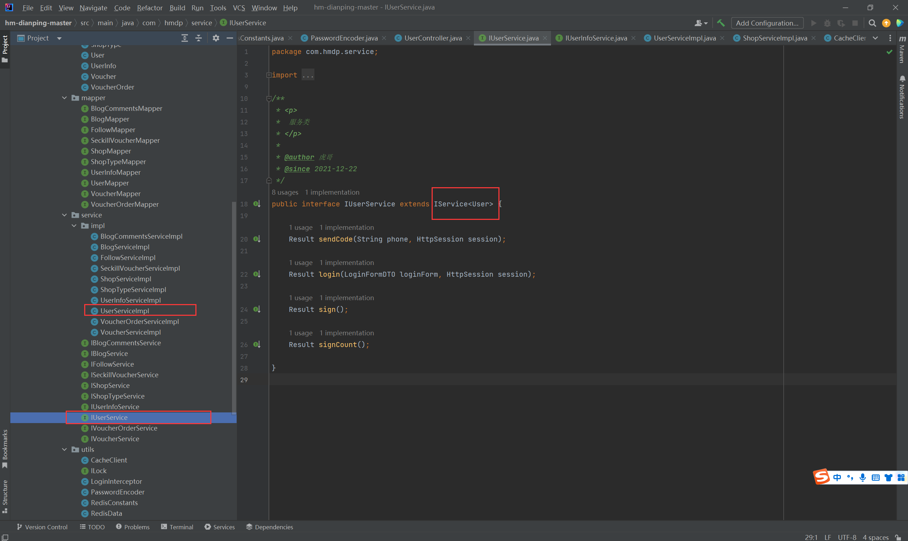Image resolution: width=908 pixels, height=541 pixels.
Task: Open Notifications side panel
Action: pyautogui.click(x=902, y=98)
